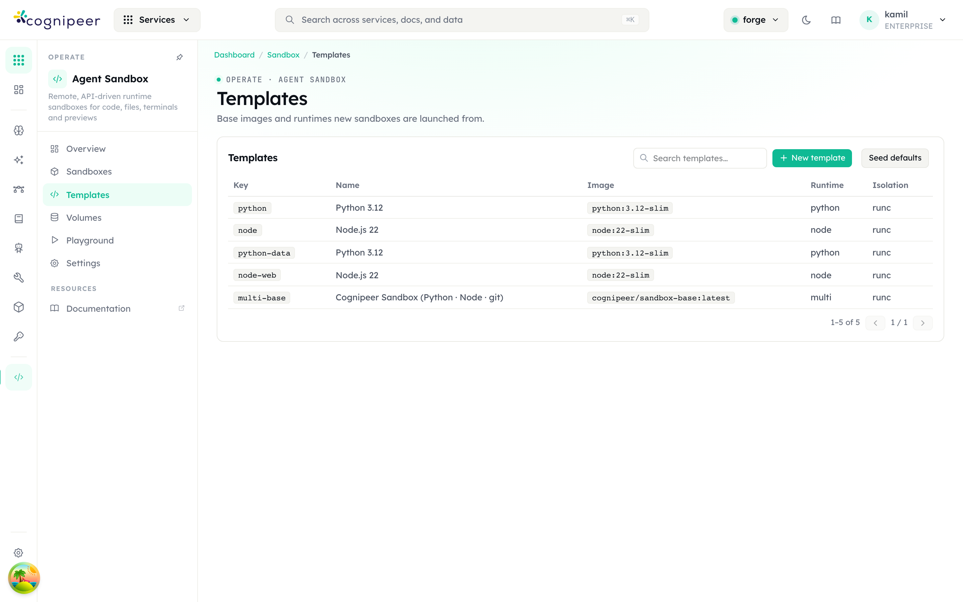Select Templates in the sidebar

tap(117, 195)
